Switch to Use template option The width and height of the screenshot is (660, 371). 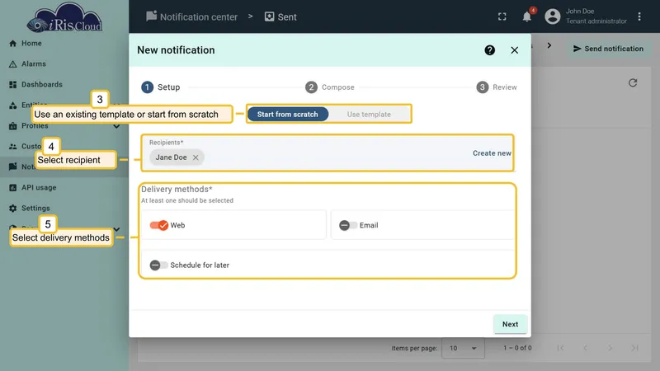369,115
